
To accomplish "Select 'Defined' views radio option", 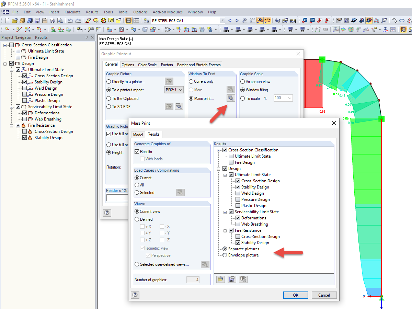I will tap(137, 219).
